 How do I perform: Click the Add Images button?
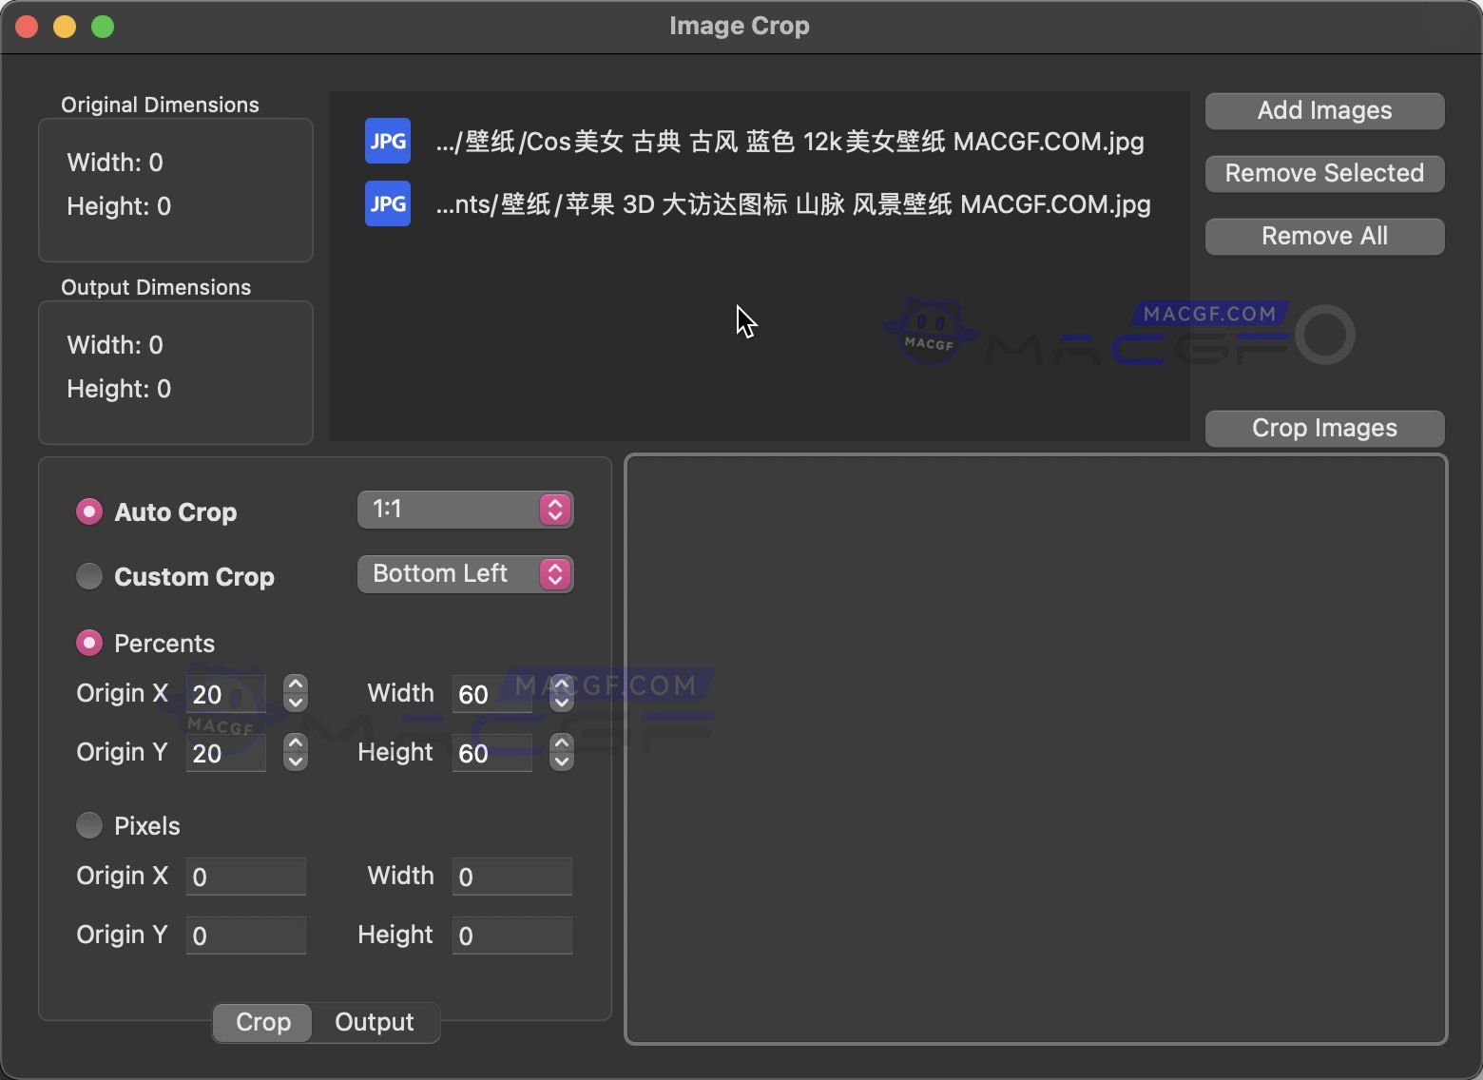[1323, 110]
